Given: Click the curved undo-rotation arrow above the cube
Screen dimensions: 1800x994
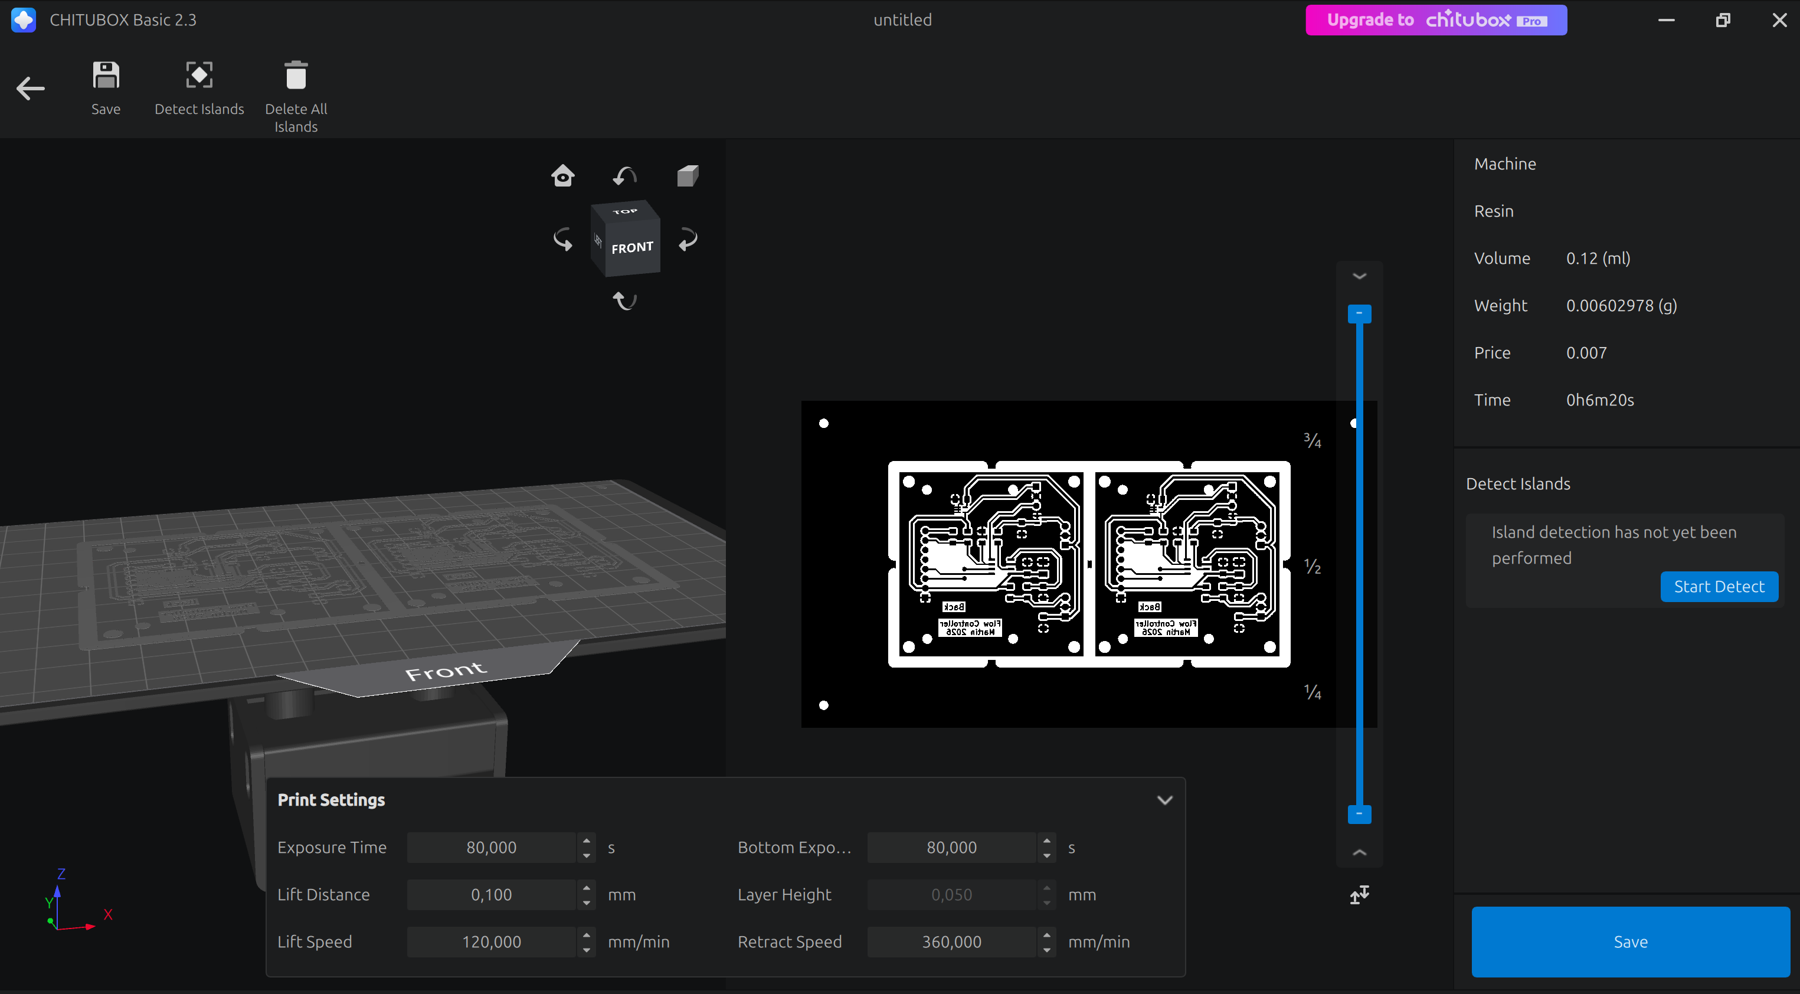Looking at the screenshot, I should pyautogui.click(x=625, y=175).
